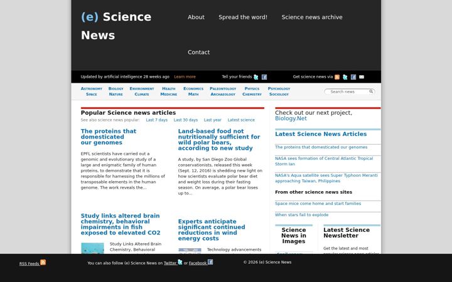Click fish study article thumbnail image
452x282 pixels.
(x=92, y=248)
